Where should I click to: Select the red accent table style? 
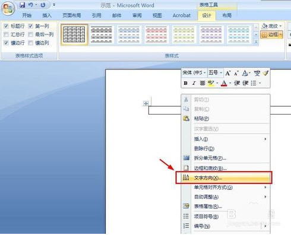point(156,35)
